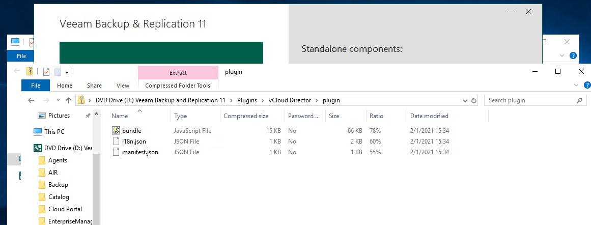
Task: Click the plugin breadcrumb segment
Action: [331, 101]
